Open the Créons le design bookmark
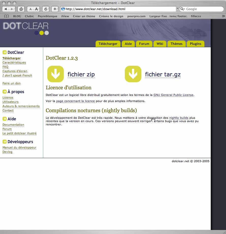The height and width of the screenshot is (234, 226). [111, 16]
